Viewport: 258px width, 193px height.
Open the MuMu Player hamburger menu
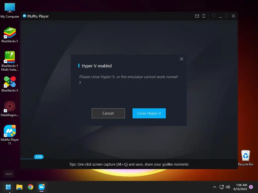[x=204, y=16]
